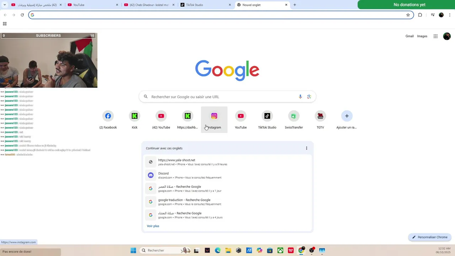This screenshot has width=455, height=256.
Task: Open the SwissTransfer shortcut
Action: [294, 120]
